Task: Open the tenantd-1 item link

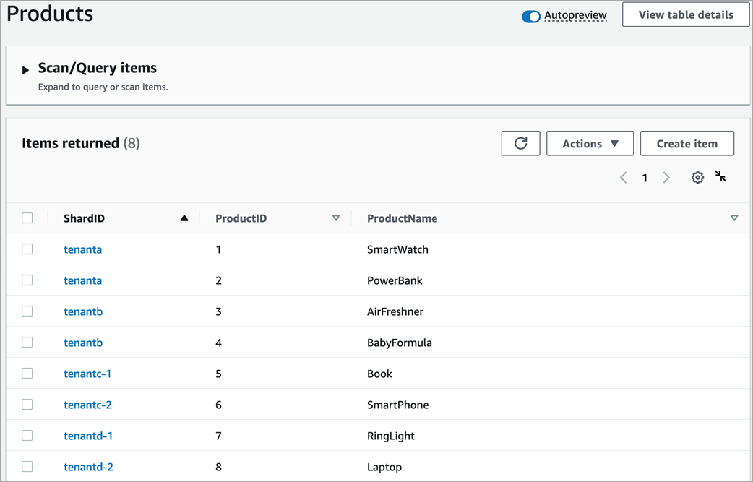Action: tap(88, 436)
